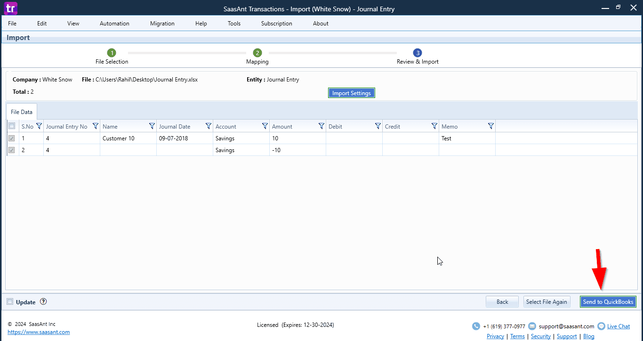
Task: Select step 3 Review & Import circle
Action: [x=418, y=53]
